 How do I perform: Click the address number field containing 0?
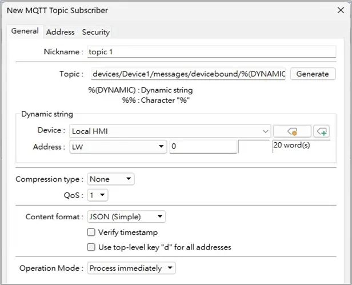click(x=203, y=147)
